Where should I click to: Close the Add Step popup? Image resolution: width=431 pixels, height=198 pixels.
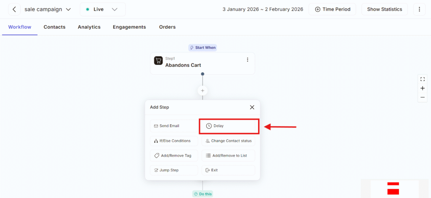(x=252, y=107)
